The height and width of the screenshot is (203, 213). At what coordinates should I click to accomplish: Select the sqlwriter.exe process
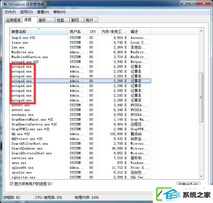tap(80, 177)
